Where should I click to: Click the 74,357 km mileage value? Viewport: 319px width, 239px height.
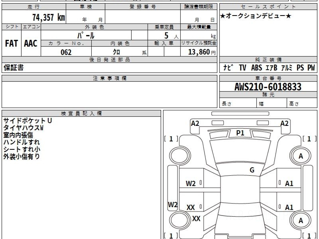coord(49,18)
